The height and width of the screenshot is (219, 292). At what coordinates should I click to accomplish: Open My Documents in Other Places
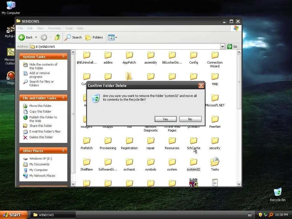click(x=39, y=165)
